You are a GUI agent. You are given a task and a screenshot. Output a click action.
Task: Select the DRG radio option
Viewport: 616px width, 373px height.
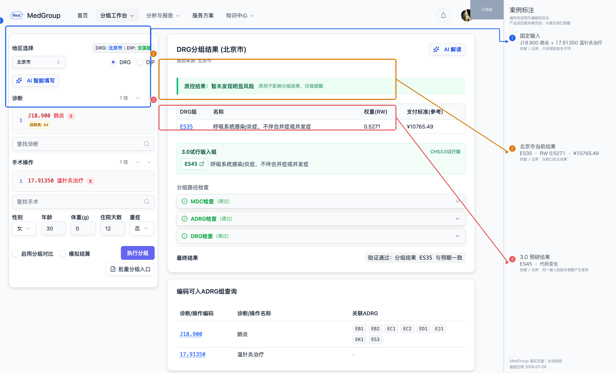click(113, 62)
